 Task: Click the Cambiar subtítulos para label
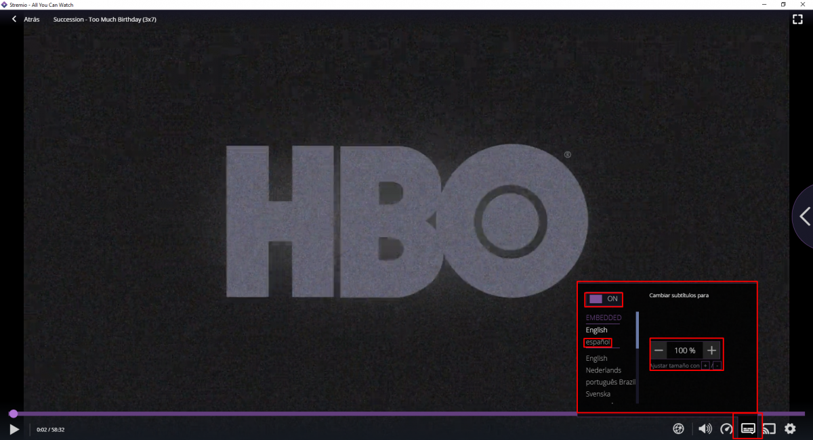679,295
